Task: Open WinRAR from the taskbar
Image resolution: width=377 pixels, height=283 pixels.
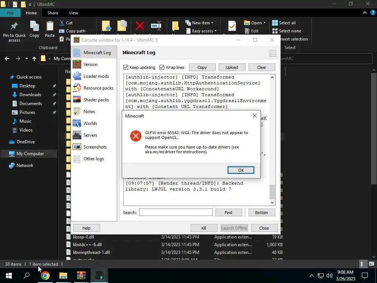Action: 81,276
